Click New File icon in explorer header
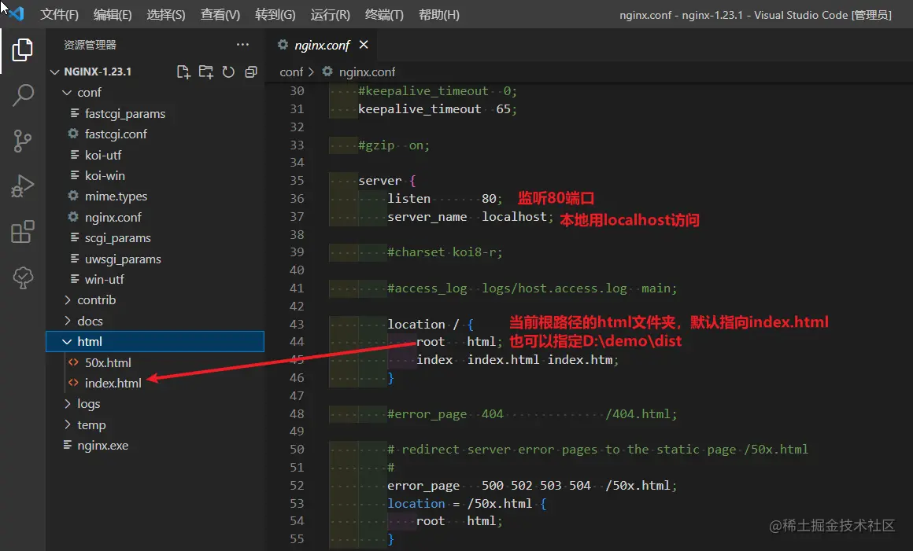 [x=183, y=72]
